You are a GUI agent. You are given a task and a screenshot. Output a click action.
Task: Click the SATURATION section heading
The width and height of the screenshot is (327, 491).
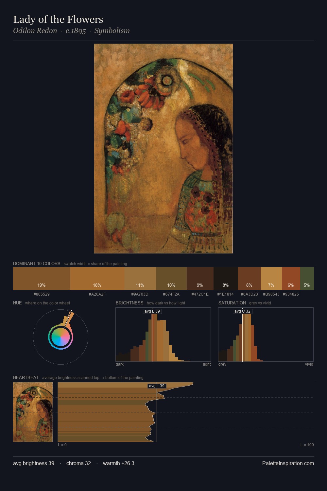232,303
